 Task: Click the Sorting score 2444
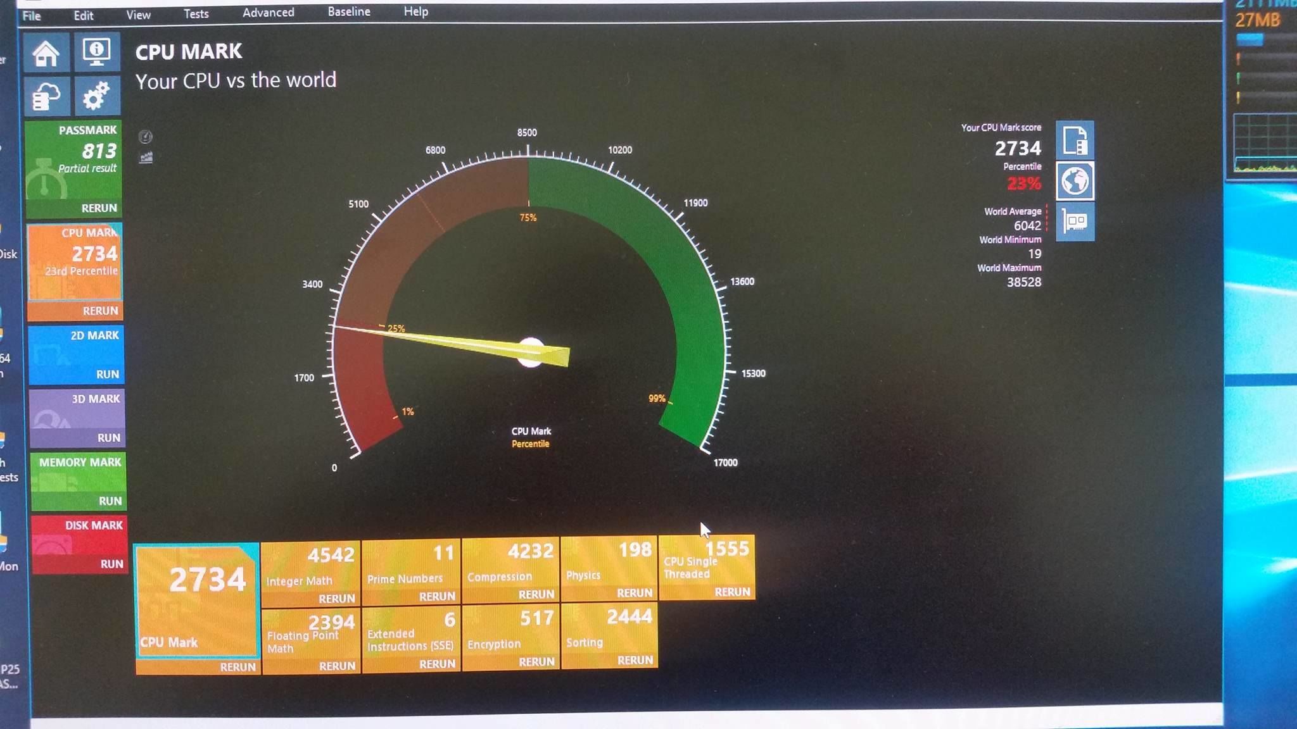630,616
